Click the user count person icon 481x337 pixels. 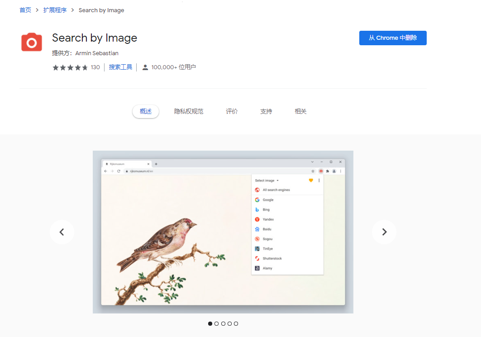click(x=145, y=67)
